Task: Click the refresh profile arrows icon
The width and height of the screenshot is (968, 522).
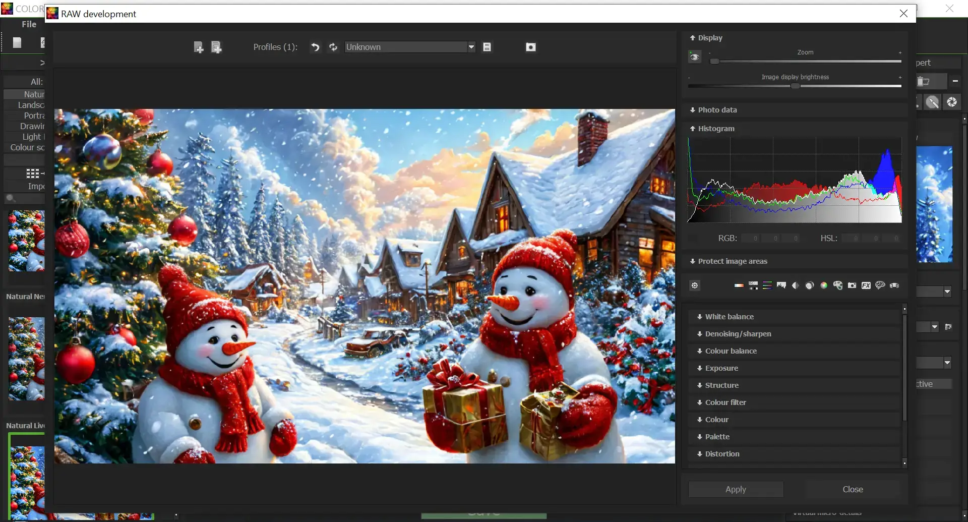Action: 333,47
